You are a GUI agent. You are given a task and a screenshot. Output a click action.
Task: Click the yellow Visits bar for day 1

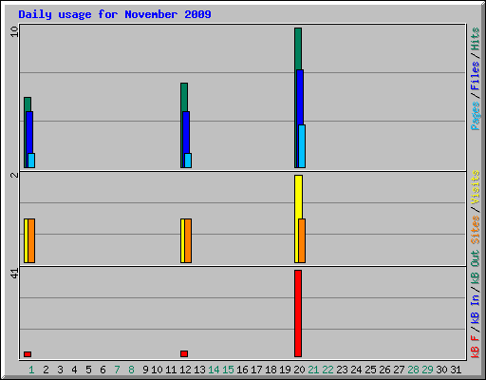click(26, 240)
